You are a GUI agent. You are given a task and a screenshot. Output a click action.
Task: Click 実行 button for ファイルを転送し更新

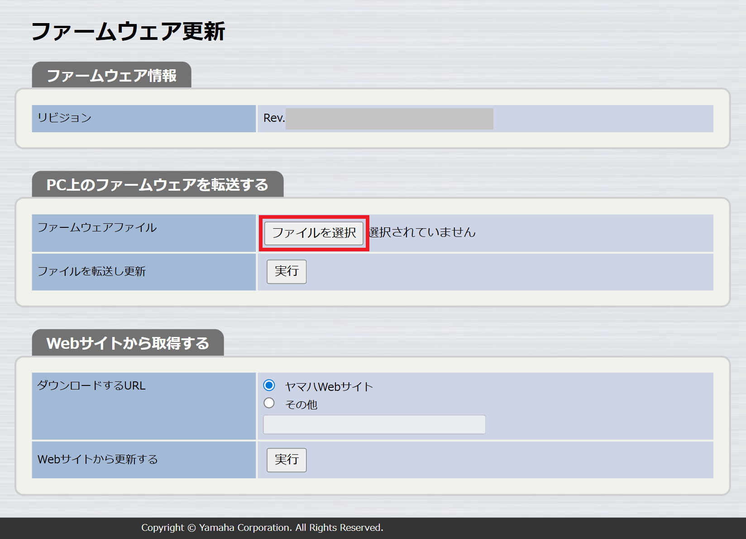point(287,271)
